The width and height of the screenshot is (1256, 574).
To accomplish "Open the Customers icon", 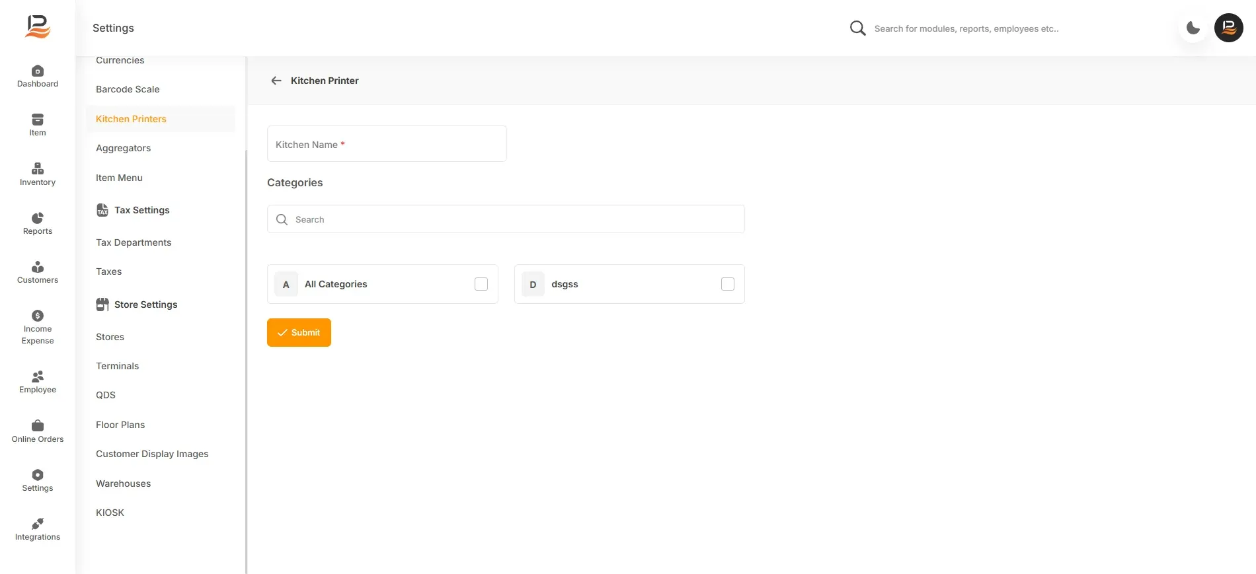I will 38,267.
